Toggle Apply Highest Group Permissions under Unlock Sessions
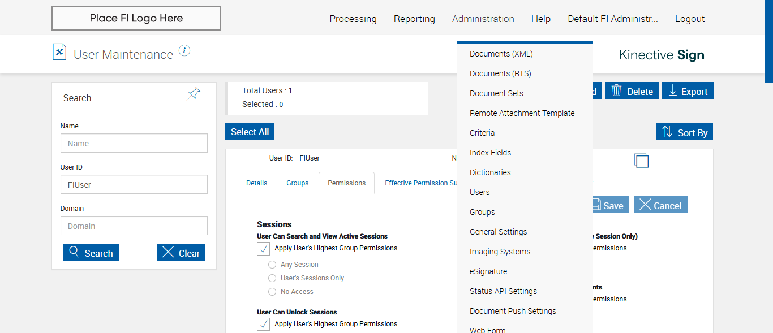This screenshot has width=773, height=333. 263,324
